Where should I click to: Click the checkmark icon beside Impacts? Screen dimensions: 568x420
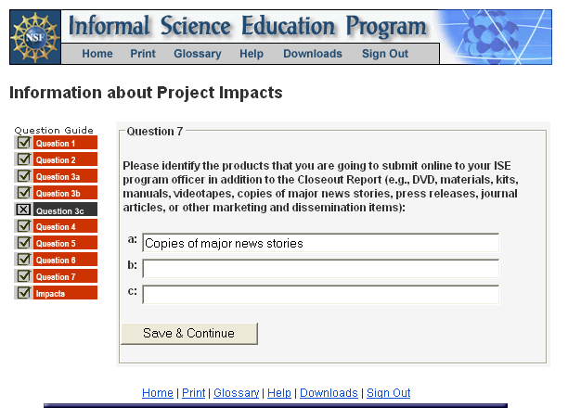[x=23, y=293]
